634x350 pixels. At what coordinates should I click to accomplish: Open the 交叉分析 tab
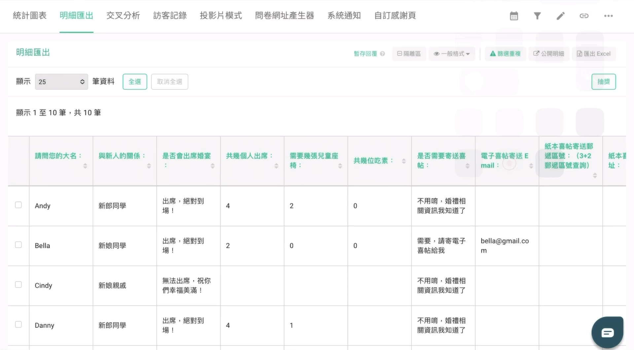point(123,16)
